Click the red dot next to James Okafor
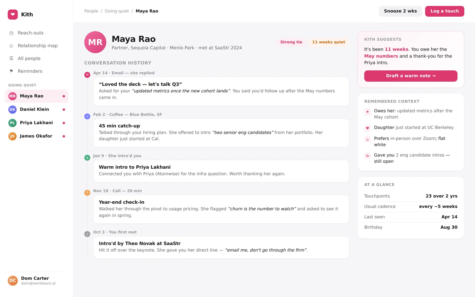The width and height of the screenshot is (475, 297). tap(64, 136)
